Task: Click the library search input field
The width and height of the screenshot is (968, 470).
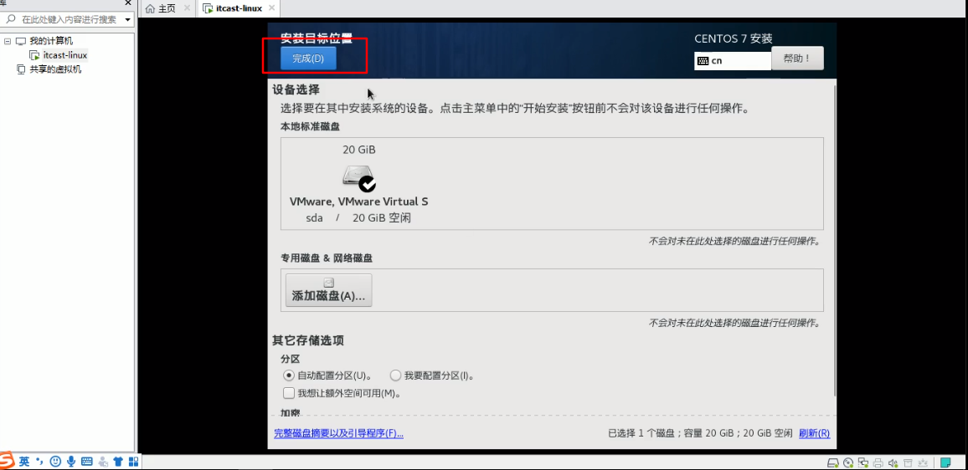Action: 68,20
